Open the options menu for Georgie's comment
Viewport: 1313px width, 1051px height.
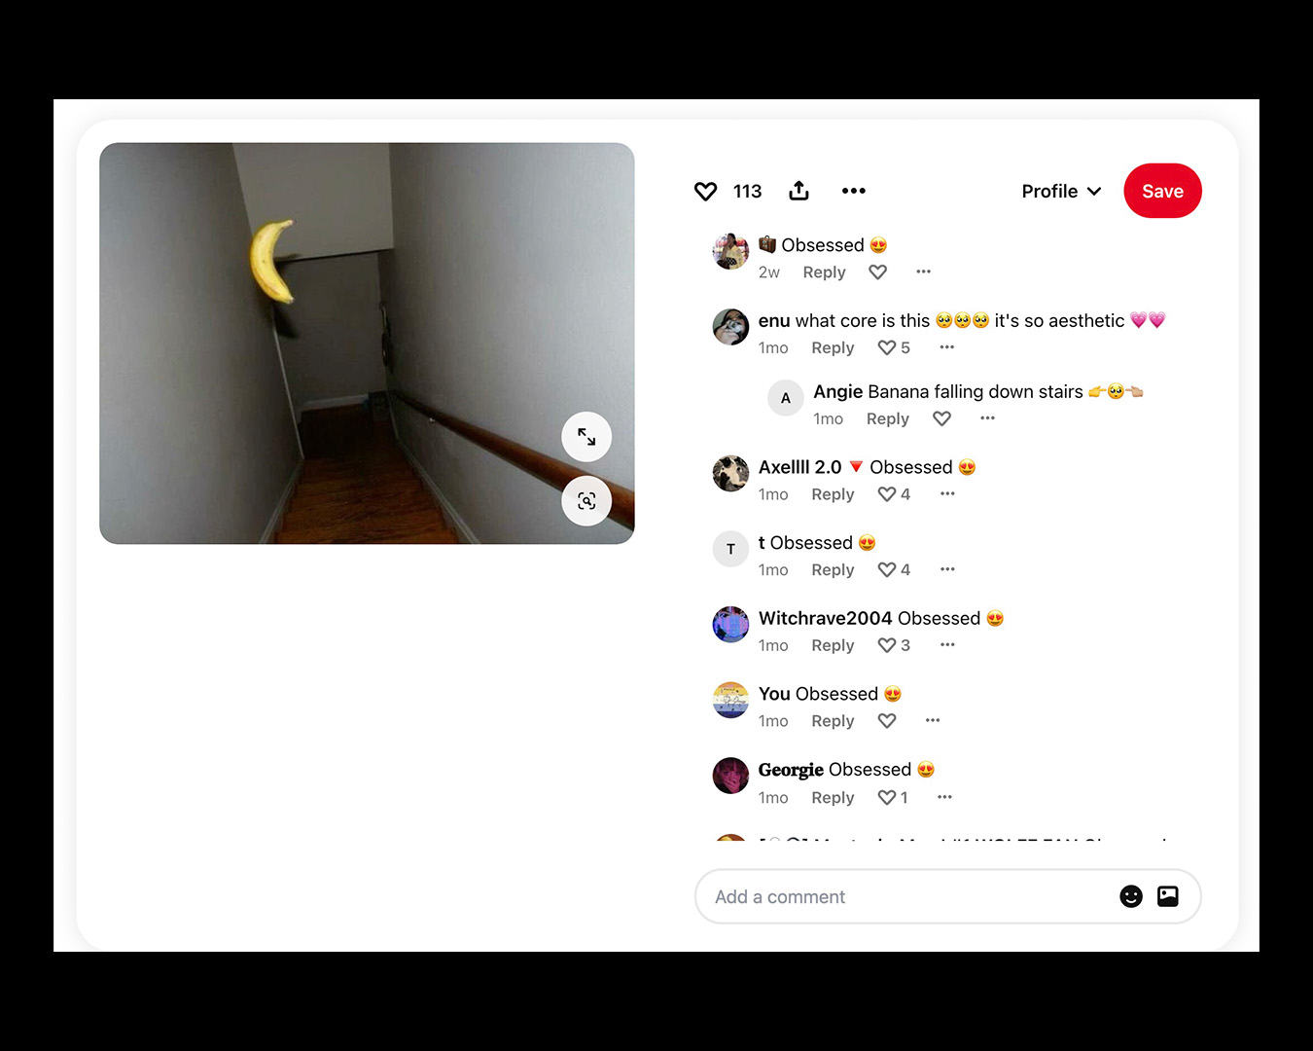944,797
